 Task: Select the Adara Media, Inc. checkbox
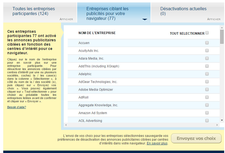point(207,58)
